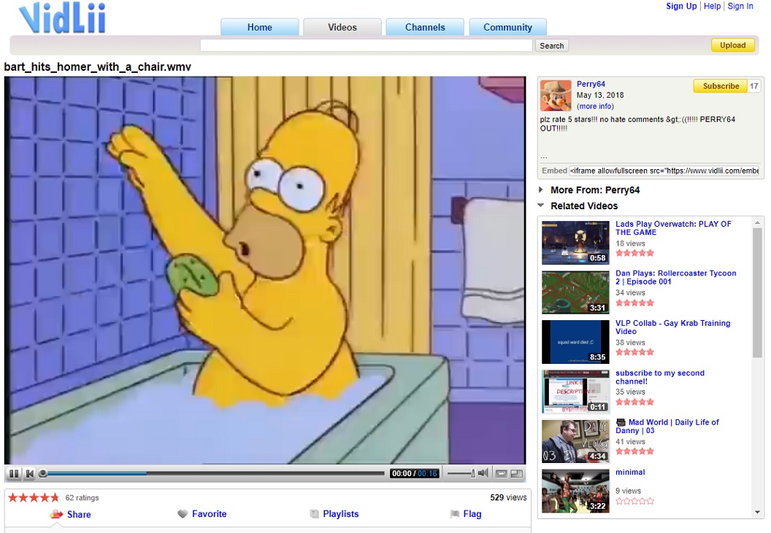Screen dimensions: 771x533
Task: Click Perry64's Mario avatar image
Action: click(556, 96)
